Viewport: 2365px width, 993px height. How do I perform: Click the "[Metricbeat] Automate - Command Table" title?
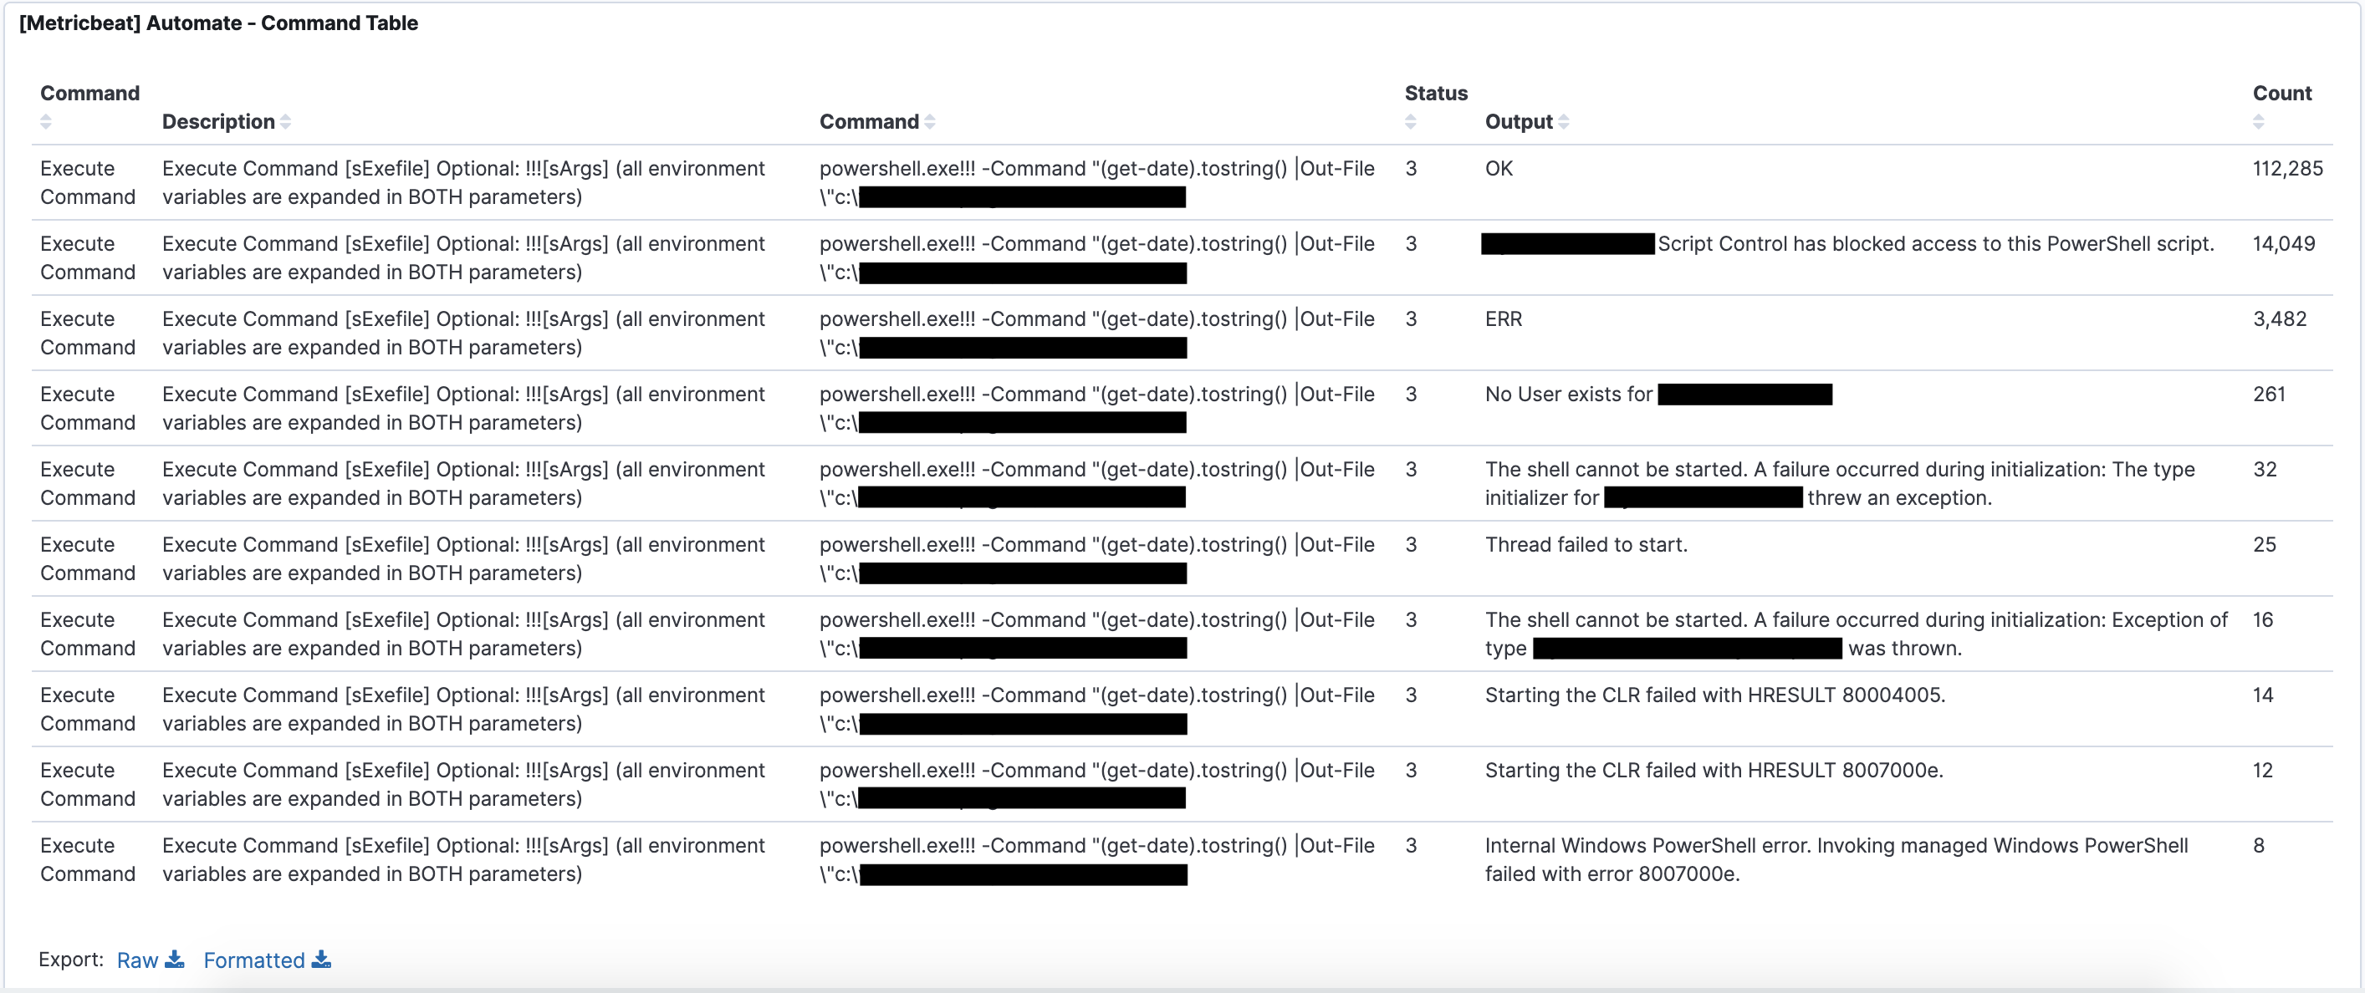(218, 24)
